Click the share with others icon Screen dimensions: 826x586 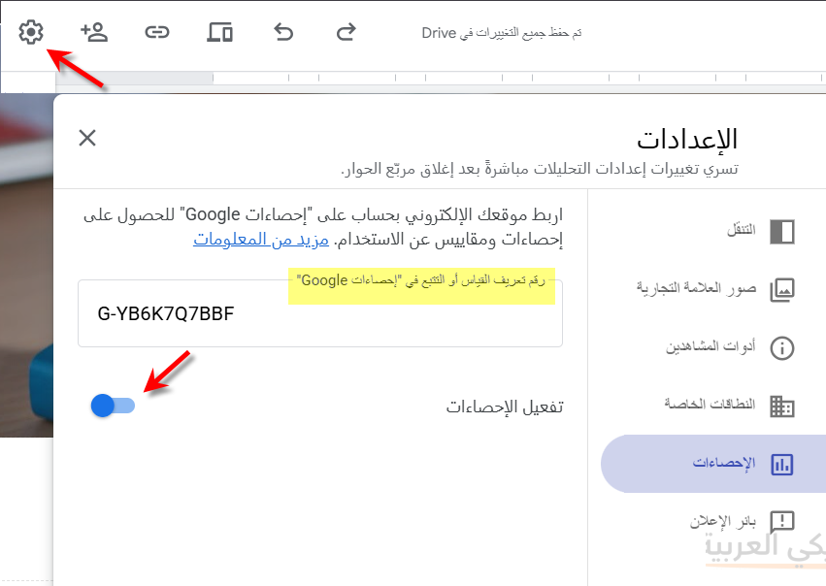pyautogui.click(x=94, y=33)
